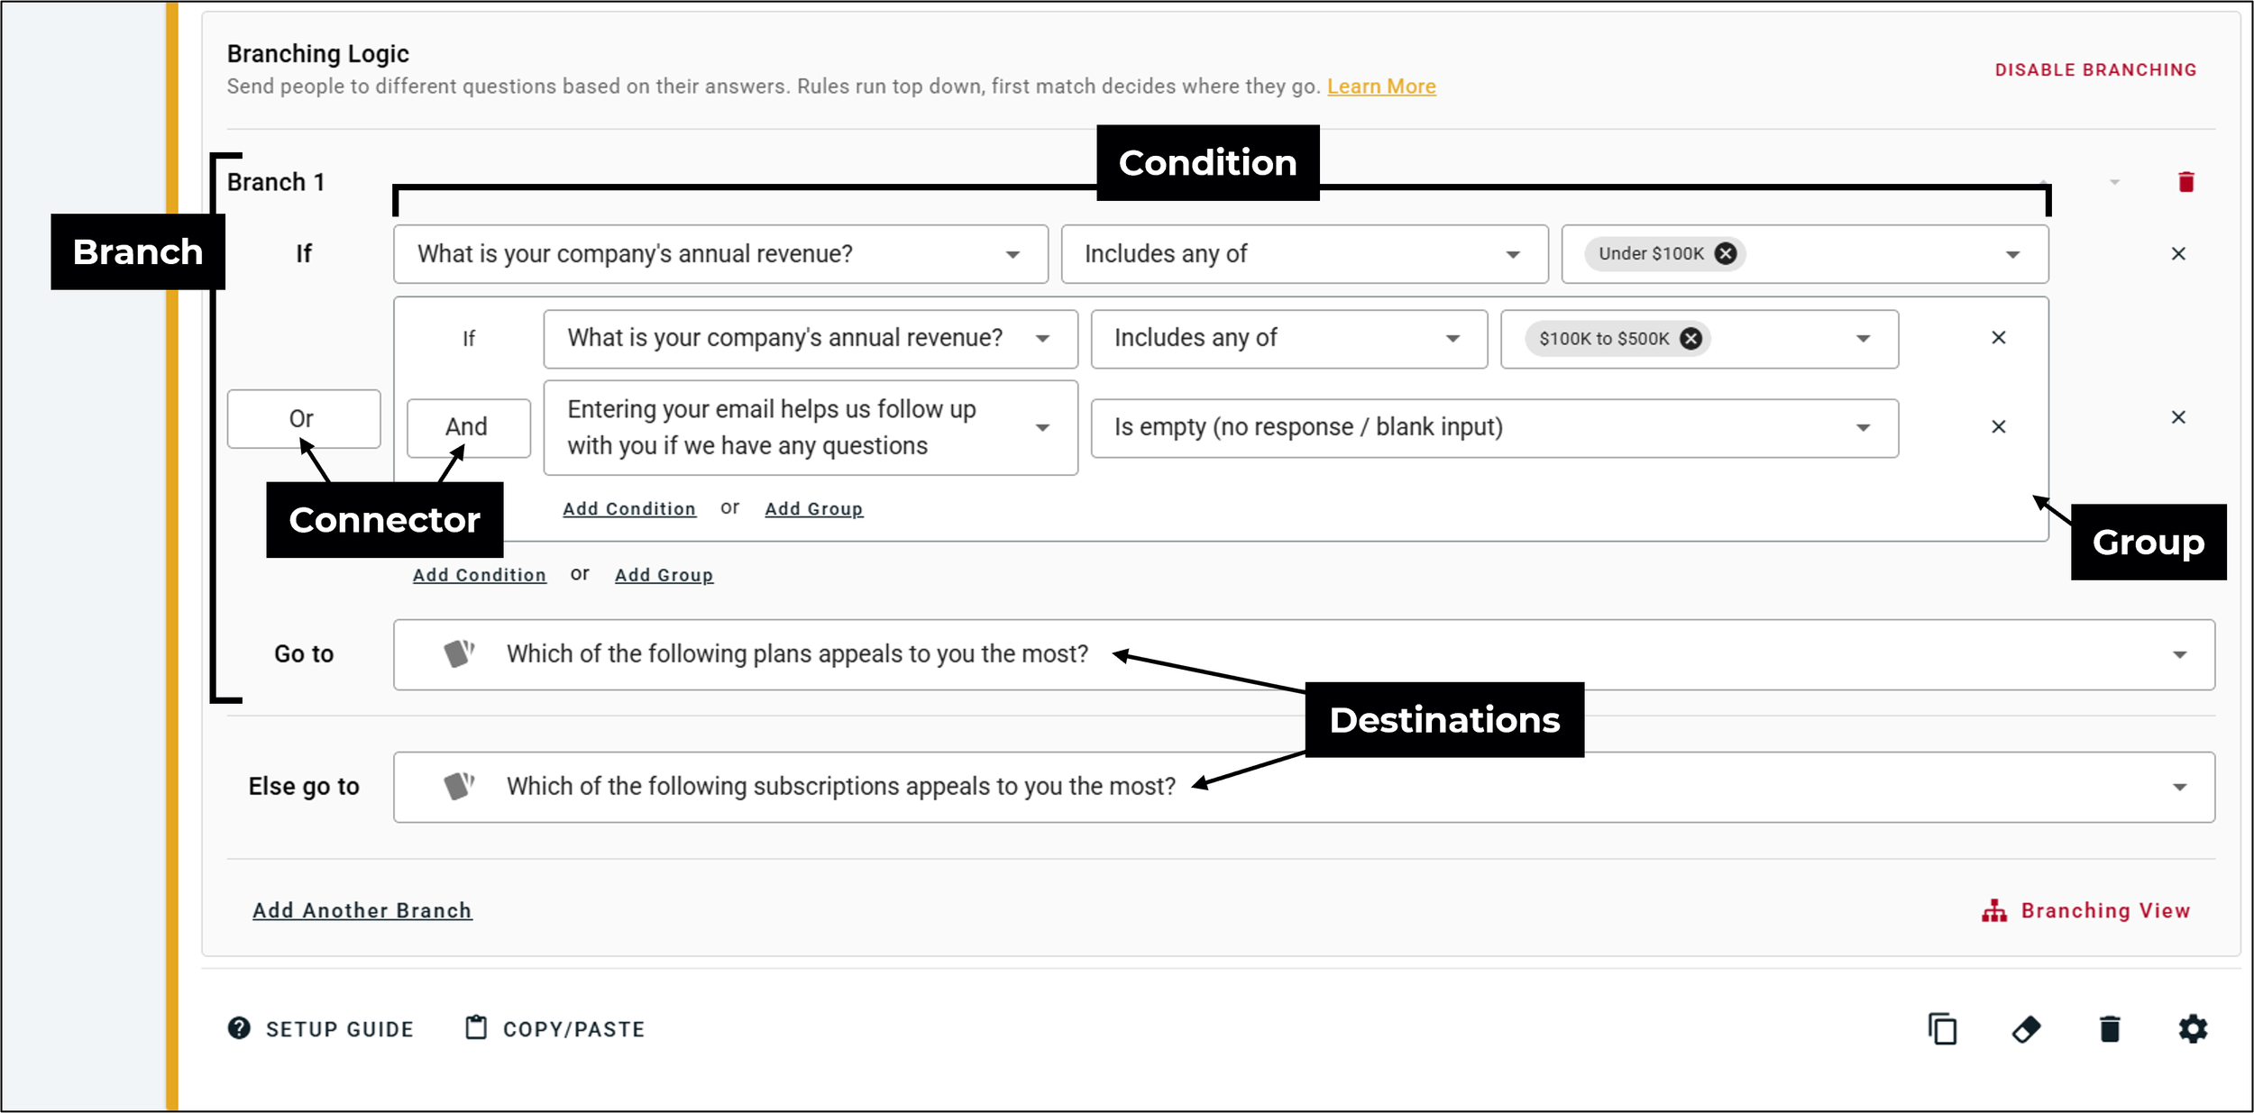Delete the question via the bottom trash icon
The width and height of the screenshot is (2254, 1113).
(2110, 1028)
